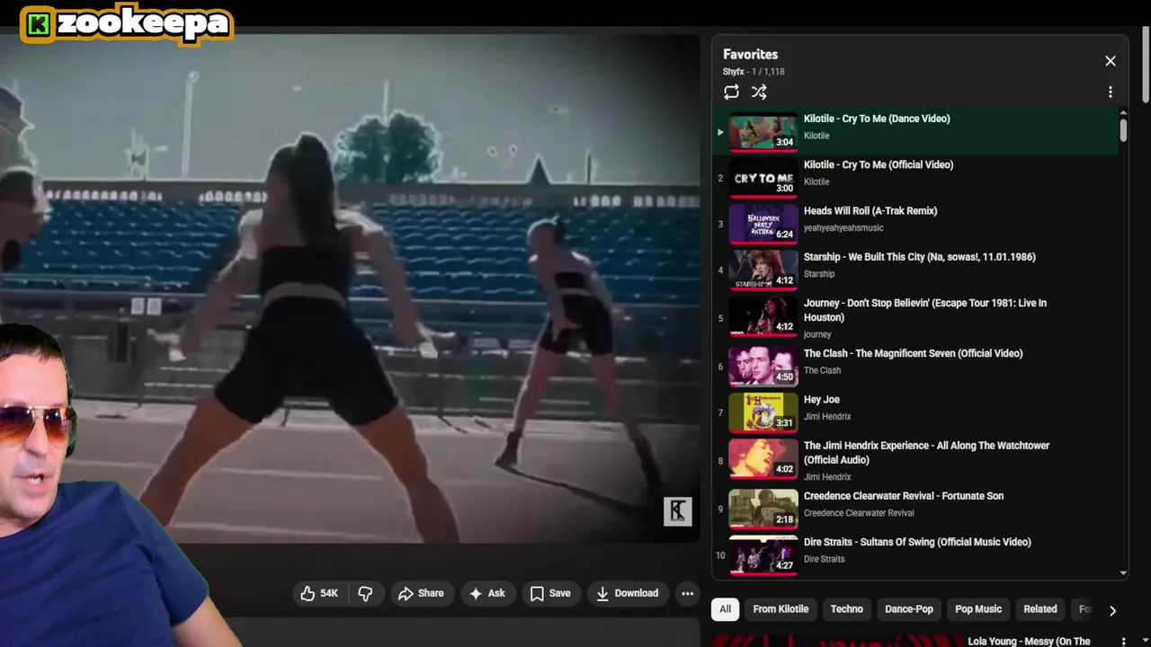The height and width of the screenshot is (647, 1151).
Task: Select the Related filter chip
Action: click(1040, 609)
